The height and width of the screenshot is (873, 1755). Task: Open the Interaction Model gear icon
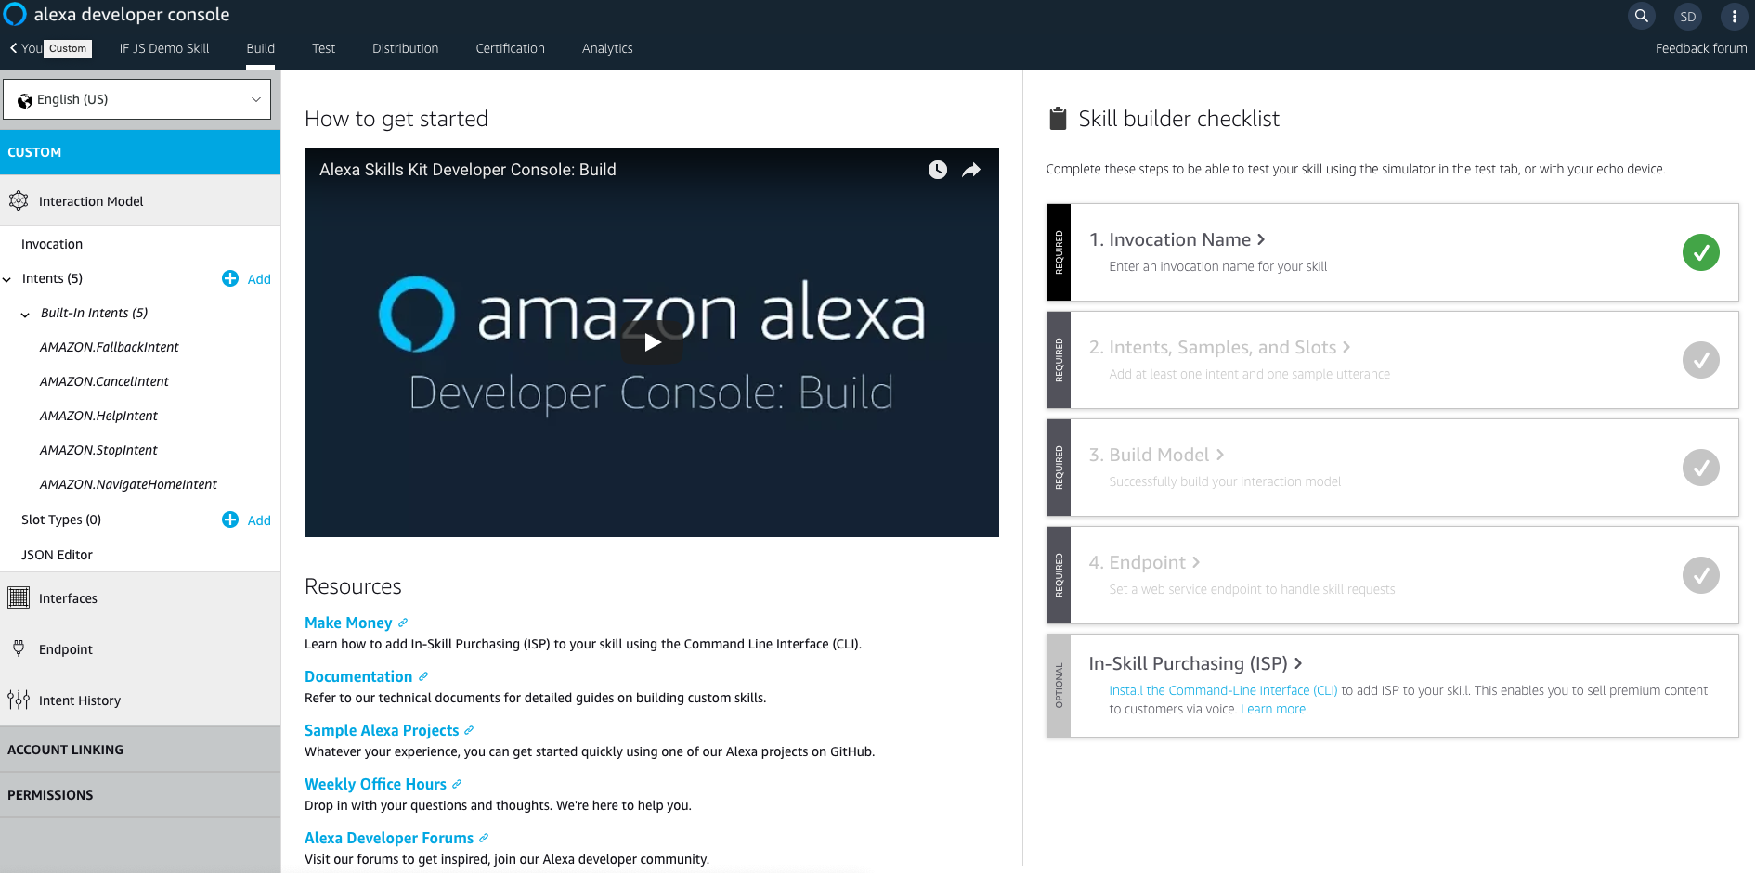click(x=19, y=200)
